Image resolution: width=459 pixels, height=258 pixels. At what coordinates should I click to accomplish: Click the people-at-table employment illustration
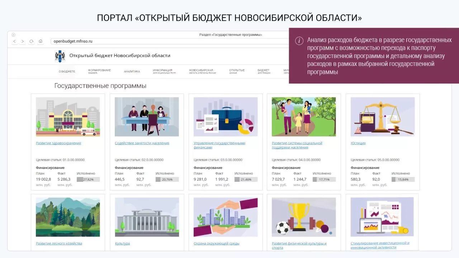[x=147, y=117]
